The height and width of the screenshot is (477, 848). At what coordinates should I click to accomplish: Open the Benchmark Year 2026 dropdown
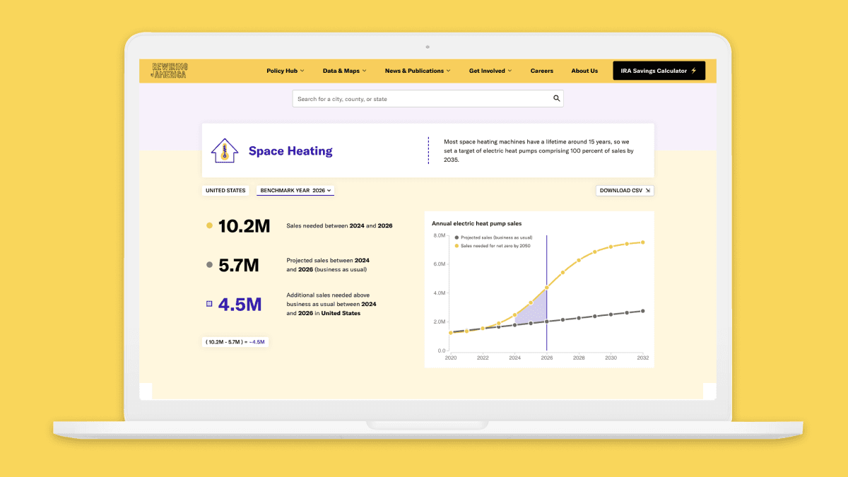295,191
